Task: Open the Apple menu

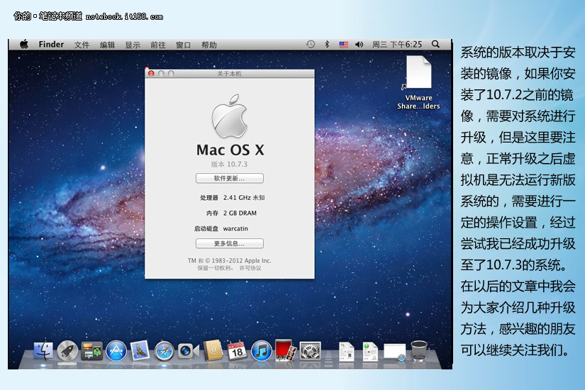Action: 24,45
